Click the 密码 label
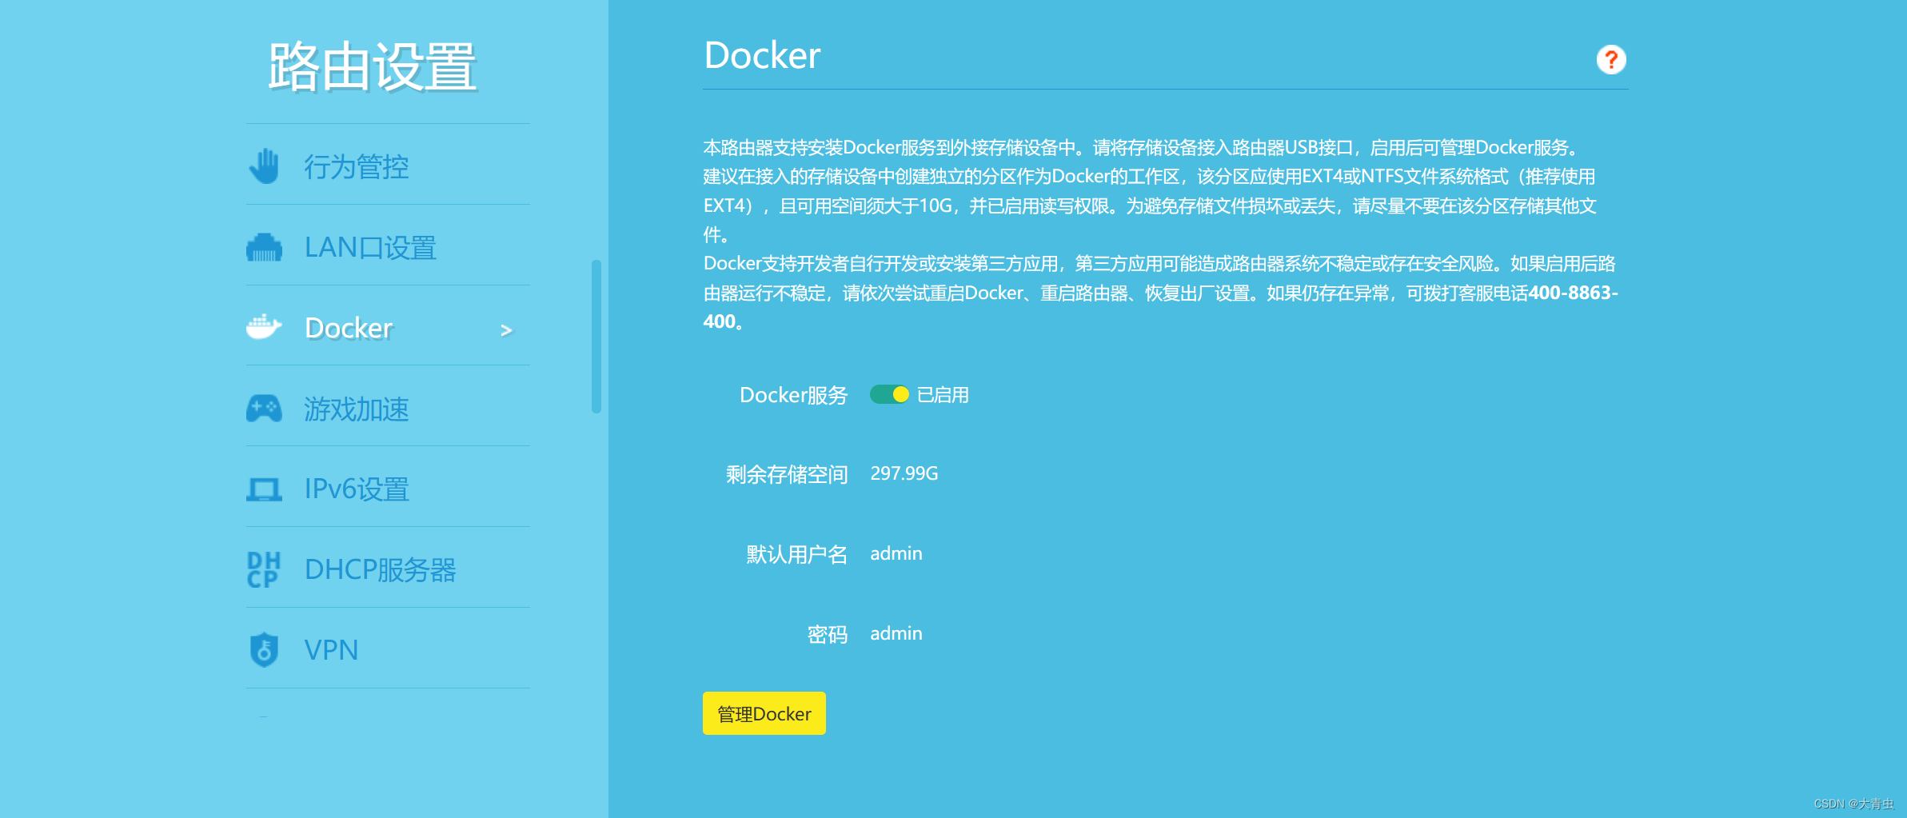The width and height of the screenshot is (1907, 818). click(828, 634)
